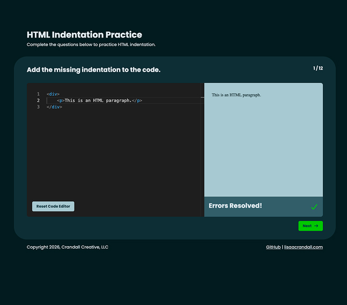
Task: Open the GitHub footer link
Action: pyautogui.click(x=273, y=247)
